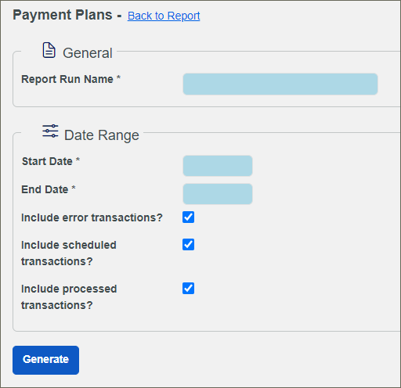Click the Start Date label text
This screenshot has width=401, height=388.
tap(47, 161)
